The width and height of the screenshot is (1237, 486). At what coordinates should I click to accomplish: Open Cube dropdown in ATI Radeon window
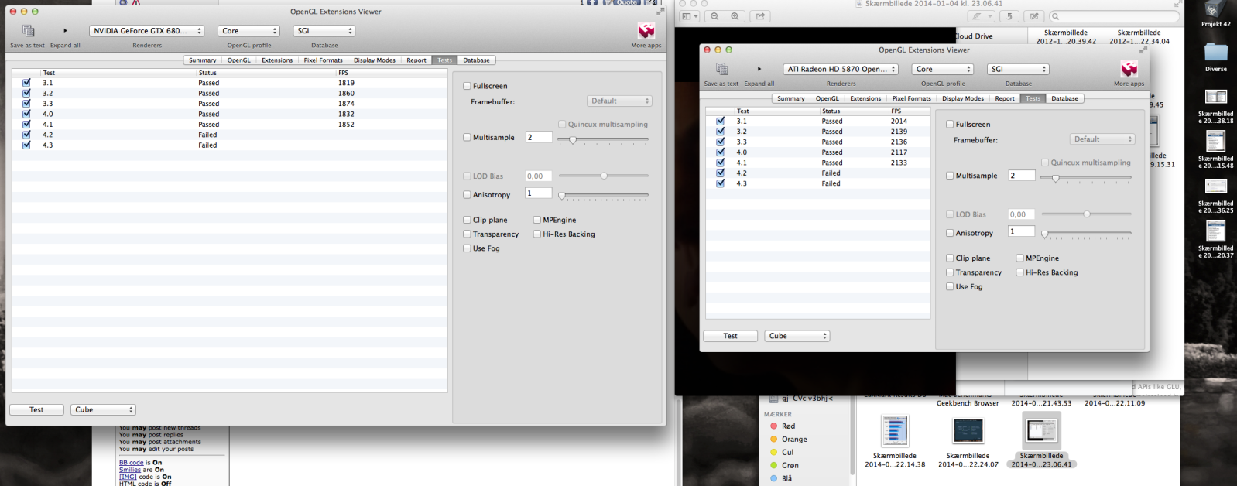click(x=797, y=336)
